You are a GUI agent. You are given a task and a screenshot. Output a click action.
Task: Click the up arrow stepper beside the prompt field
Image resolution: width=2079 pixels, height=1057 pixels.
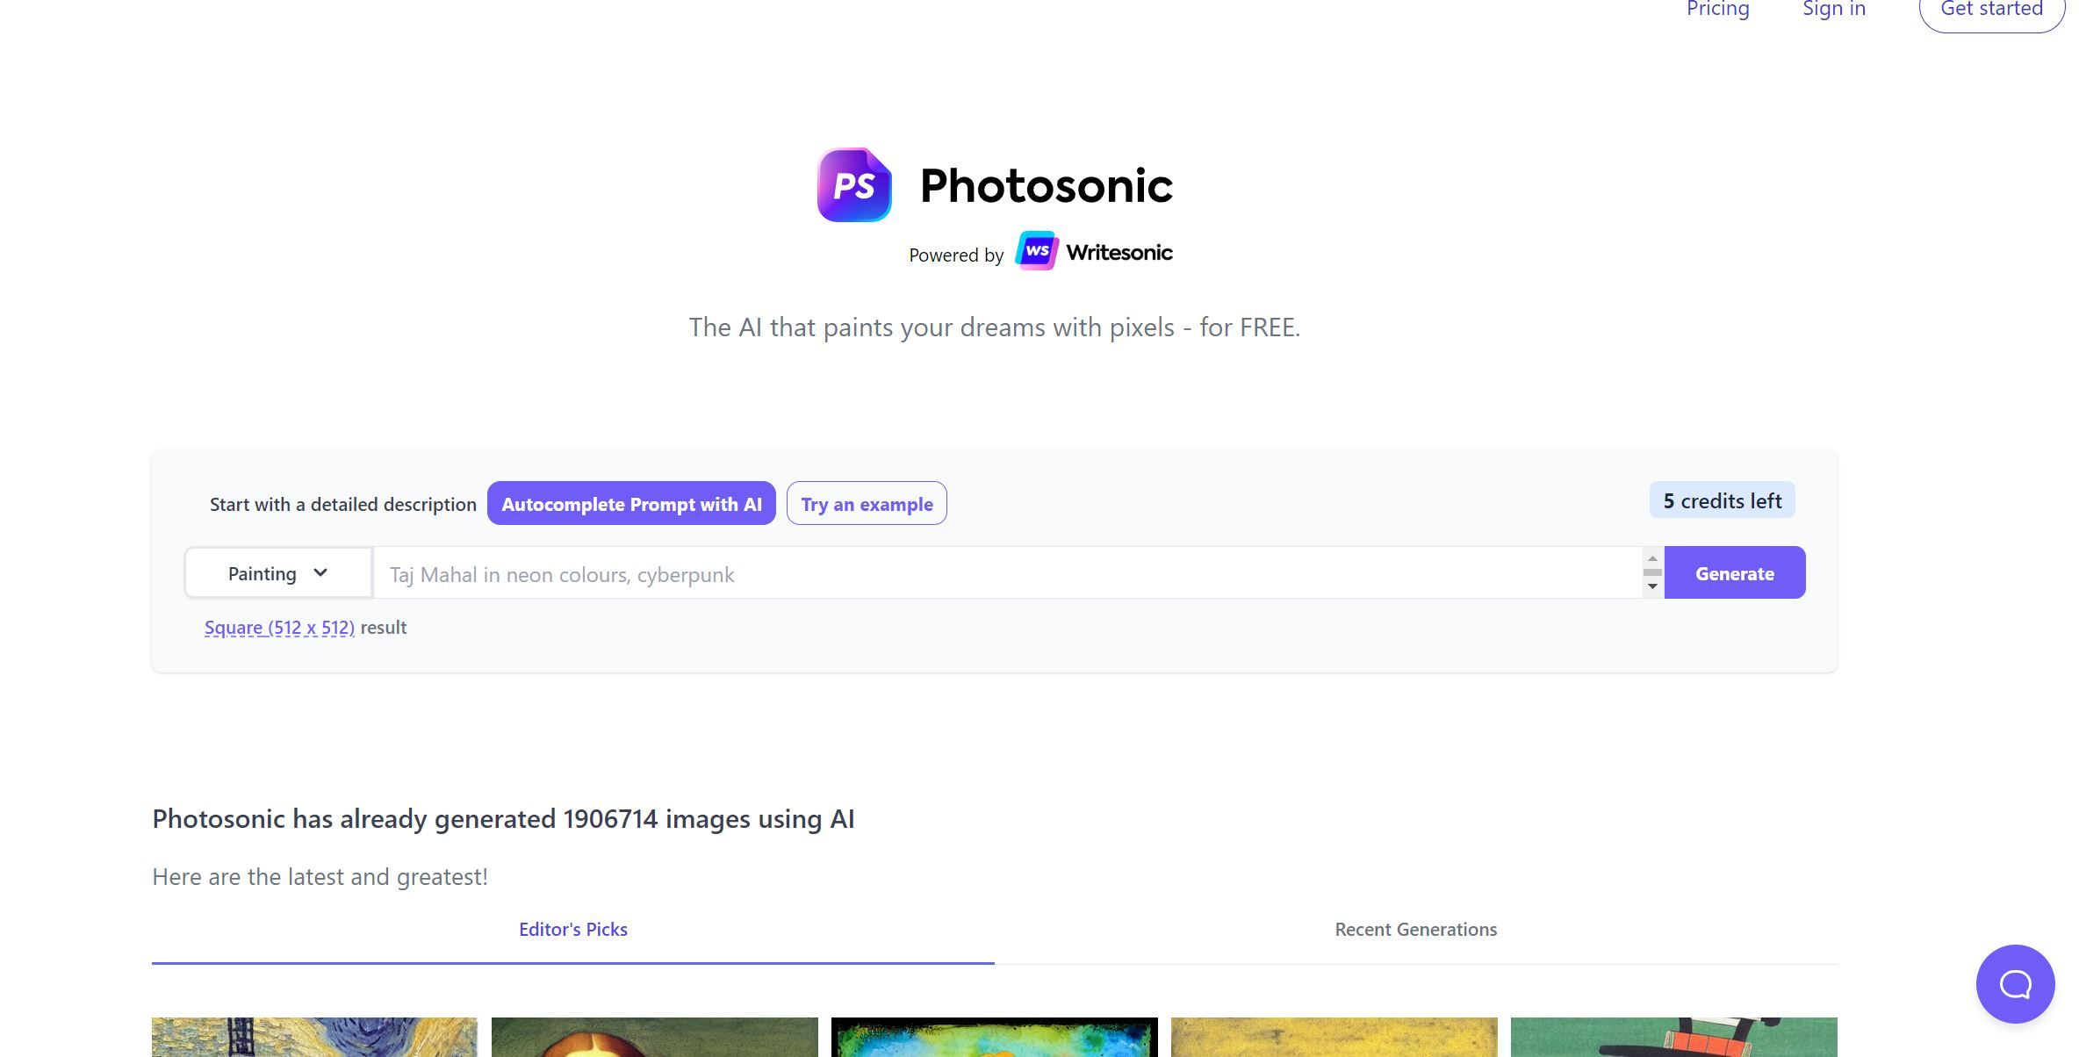click(1651, 559)
